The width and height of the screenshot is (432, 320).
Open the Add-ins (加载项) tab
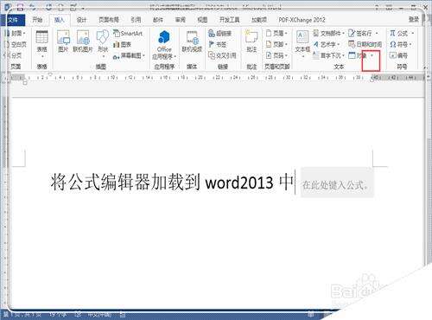[259, 20]
